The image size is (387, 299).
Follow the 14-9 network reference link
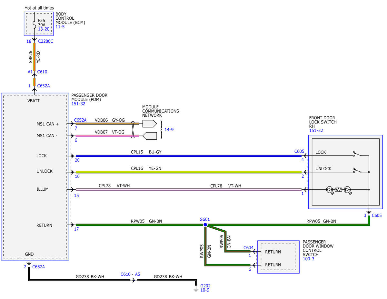[x=169, y=130]
